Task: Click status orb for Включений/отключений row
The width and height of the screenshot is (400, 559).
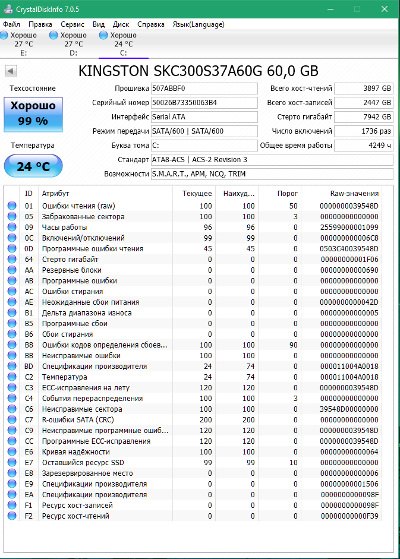Action: tap(12, 238)
